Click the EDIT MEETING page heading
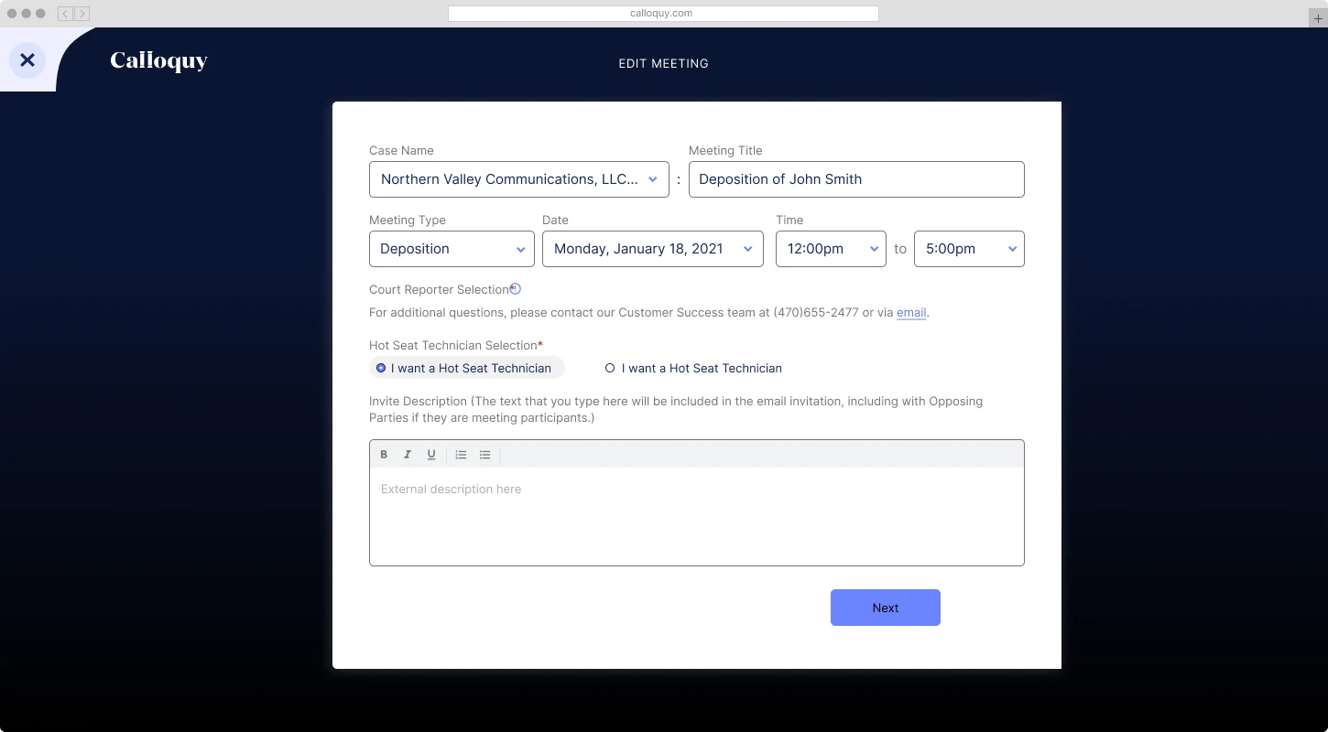The width and height of the screenshot is (1328, 732). 664,64
